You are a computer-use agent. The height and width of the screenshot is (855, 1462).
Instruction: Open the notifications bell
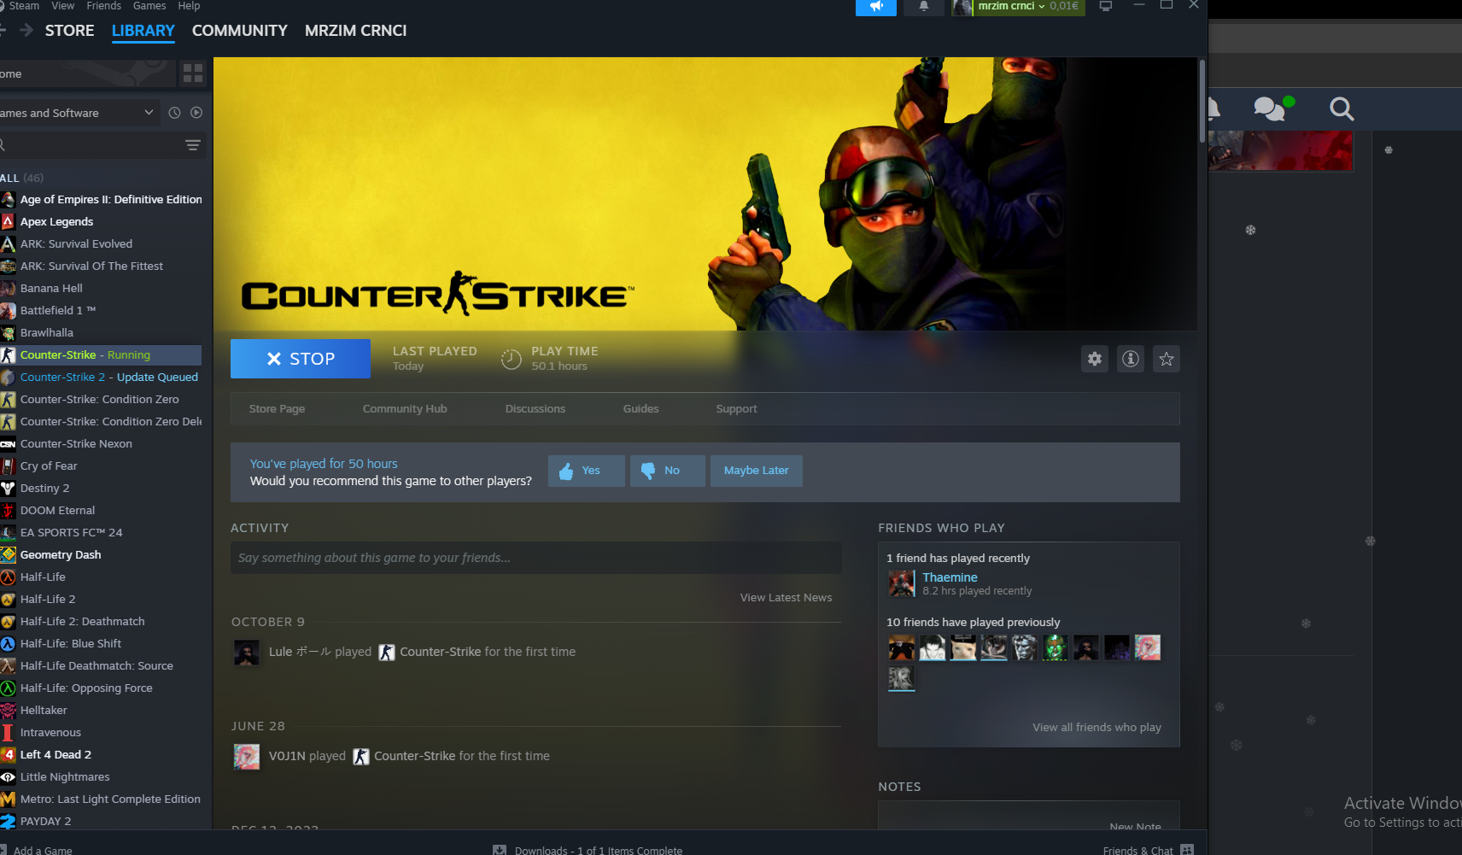(x=923, y=7)
